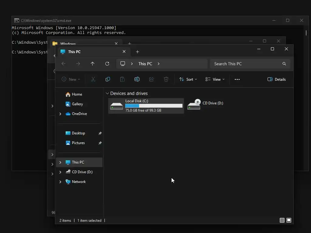Image resolution: width=311 pixels, height=233 pixels.
Task: Click Local Disk (C:) usage bar
Action: click(154, 106)
